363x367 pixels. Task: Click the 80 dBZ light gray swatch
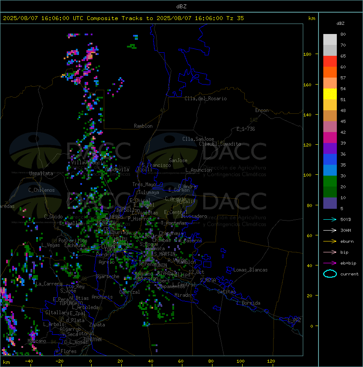(x=330, y=39)
